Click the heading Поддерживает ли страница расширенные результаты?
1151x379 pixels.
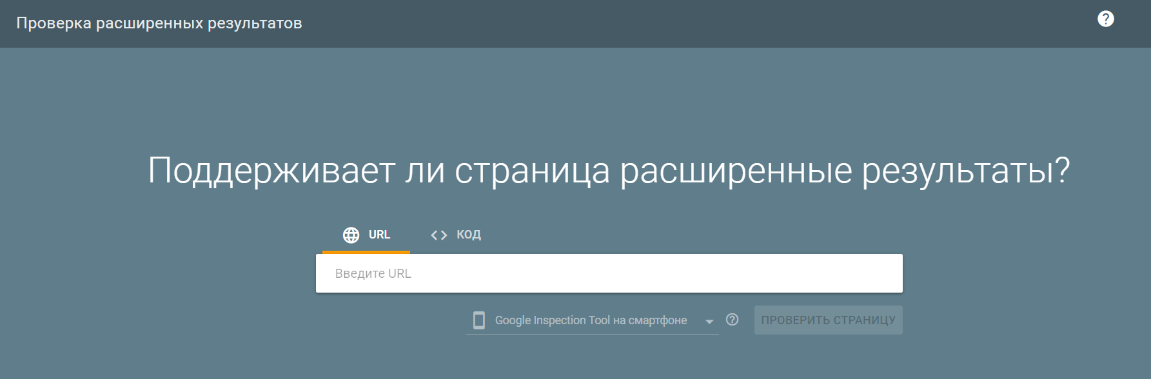[609, 171]
